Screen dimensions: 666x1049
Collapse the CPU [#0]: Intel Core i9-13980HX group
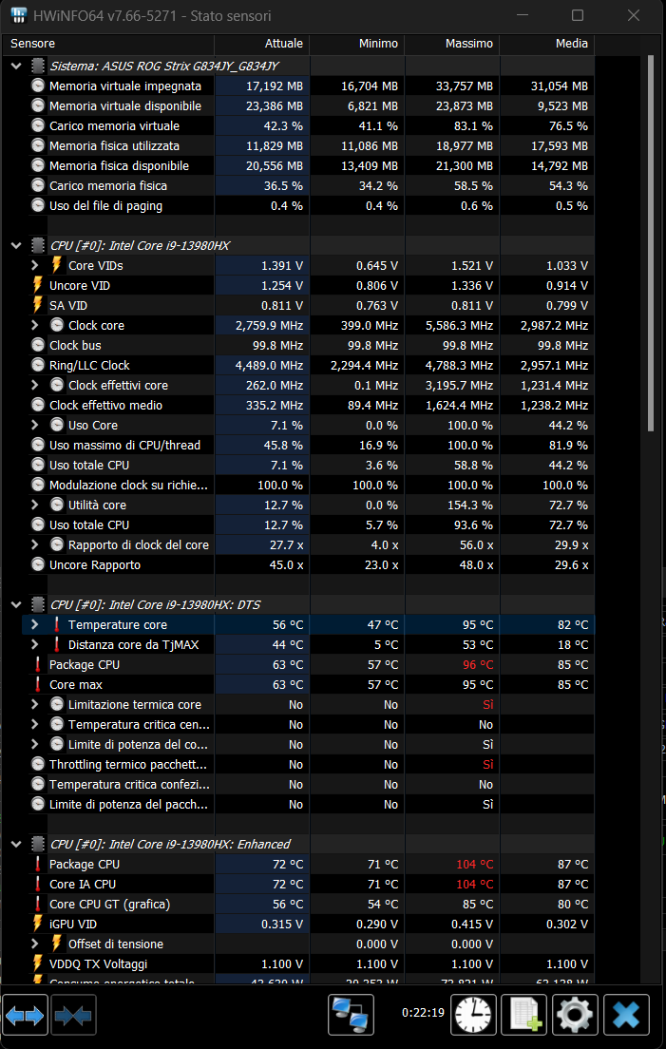click(x=16, y=245)
